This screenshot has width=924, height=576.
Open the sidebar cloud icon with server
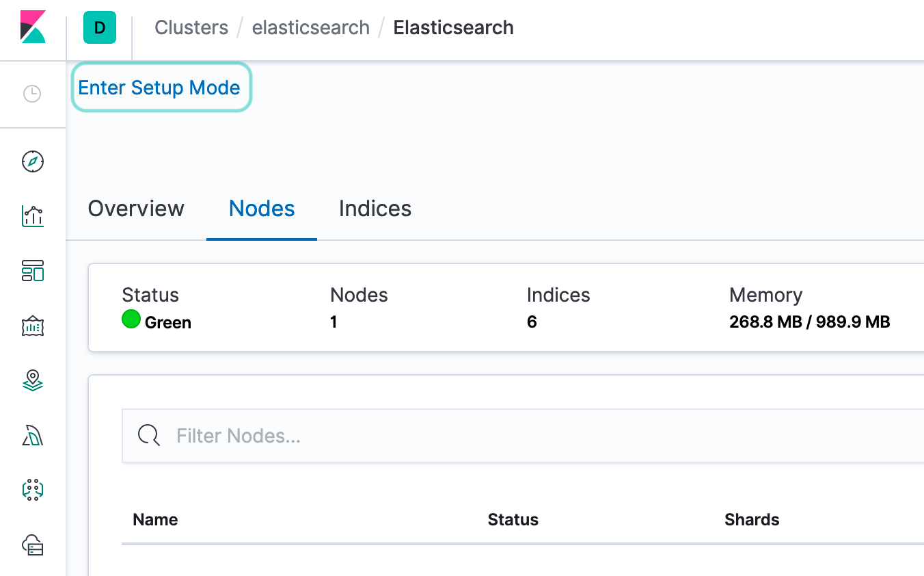click(33, 545)
